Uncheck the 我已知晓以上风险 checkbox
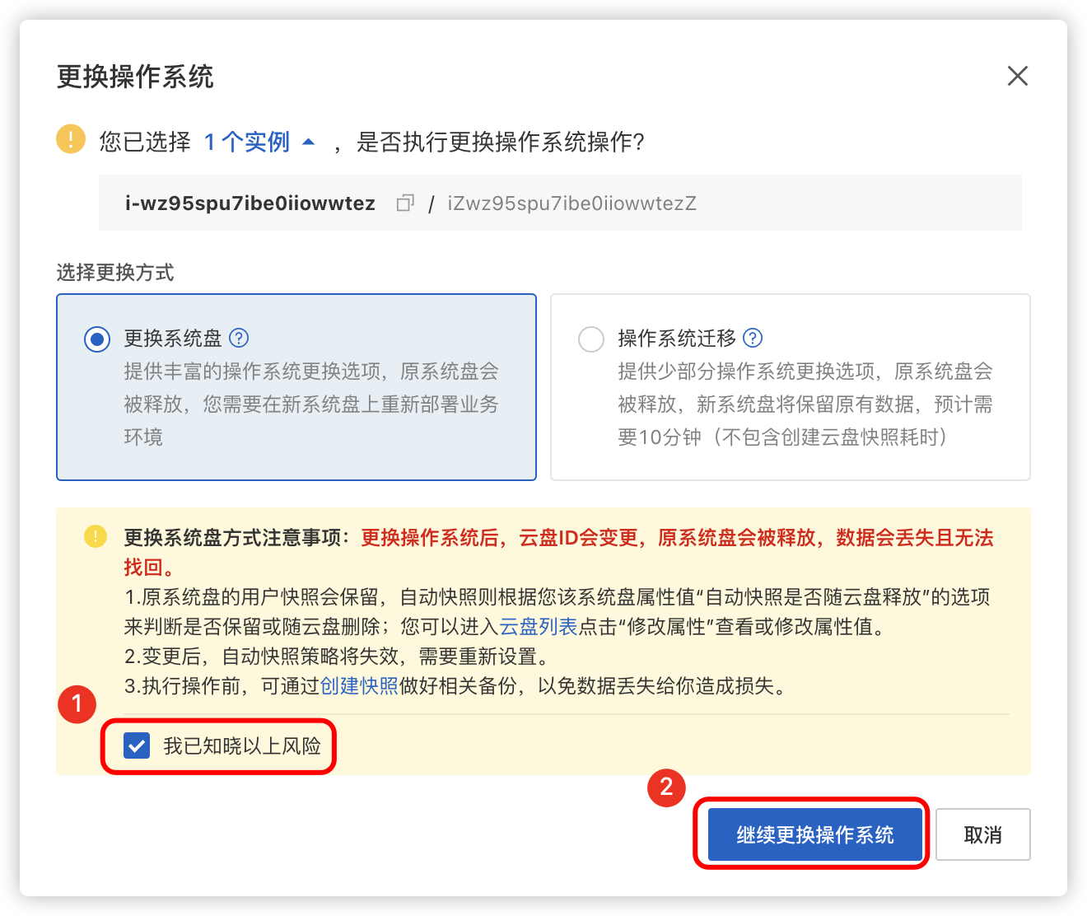The image size is (1087, 916). (137, 746)
